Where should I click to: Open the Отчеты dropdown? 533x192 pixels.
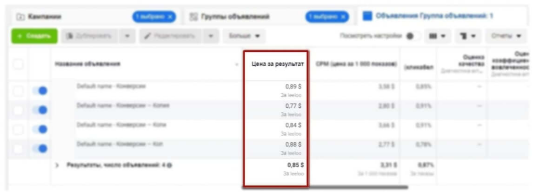[x=506, y=36]
